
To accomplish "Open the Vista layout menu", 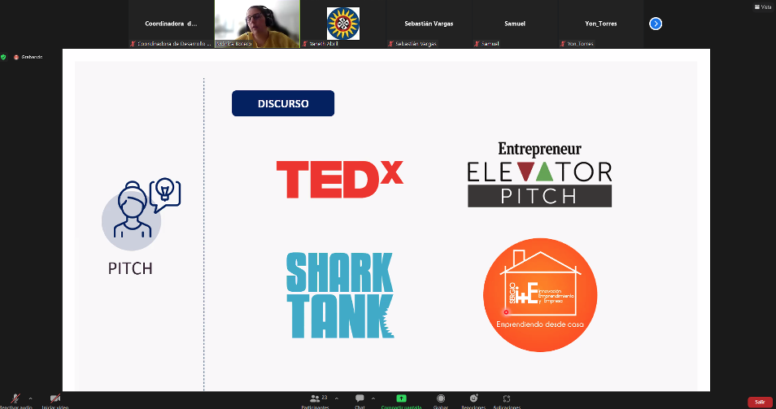I will pos(761,7).
